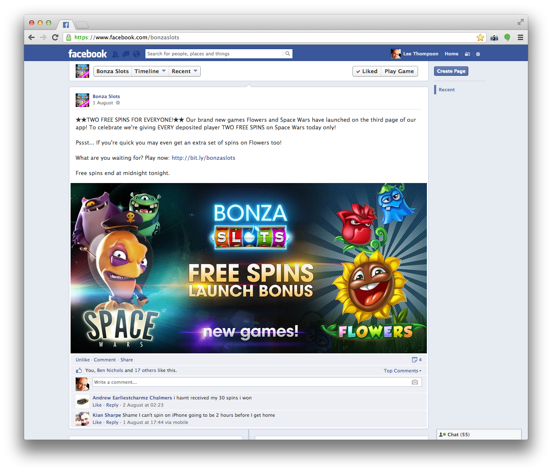552x473 pixels.
Task: Click the search magnifier button
Action: pyautogui.click(x=288, y=54)
